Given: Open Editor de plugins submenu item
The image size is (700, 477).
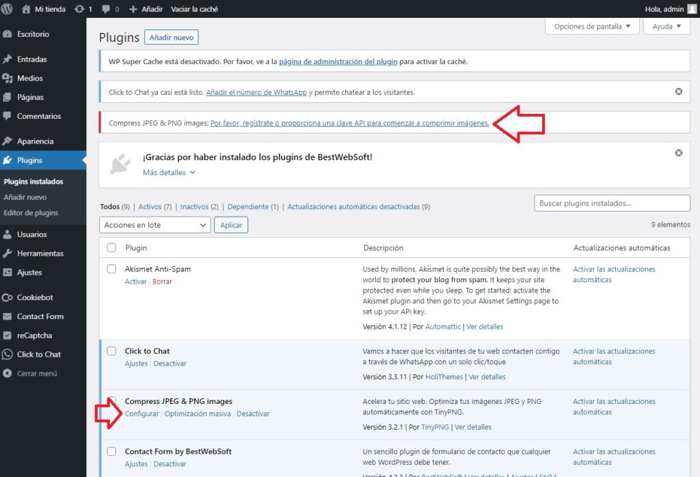Looking at the screenshot, I should (31, 213).
